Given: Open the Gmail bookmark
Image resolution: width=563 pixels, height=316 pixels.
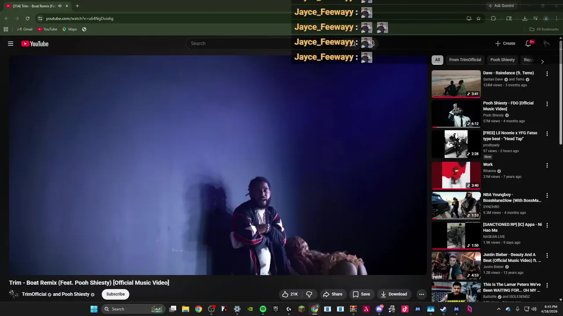Looking at the screenshot, I should [25, 29].
